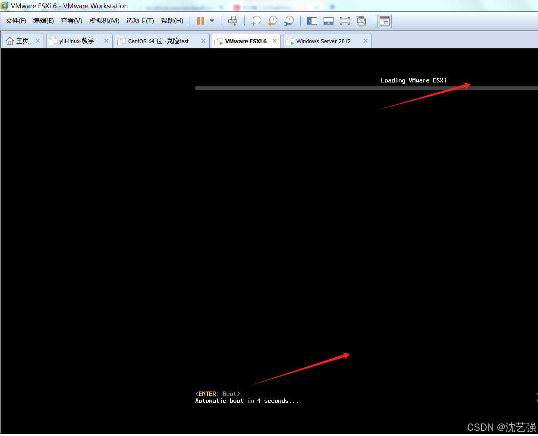Image resolution: width=538 pixels, height=436 pixels.
Task: Toggle the library sidebar view
Action: tap(312, 21)
